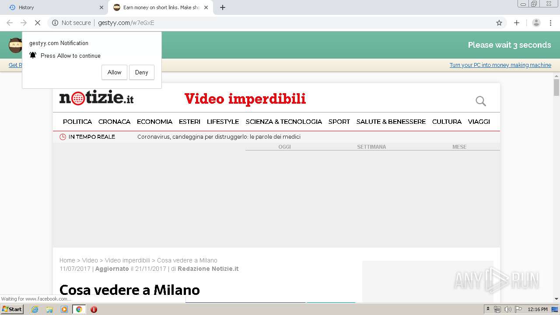Open the Windows Media Player taskbar icon
Viewport: 560px width, 315px height.
pos(64,309)
